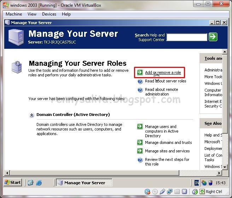Click the language indicator IN in tray

point(197,183)
